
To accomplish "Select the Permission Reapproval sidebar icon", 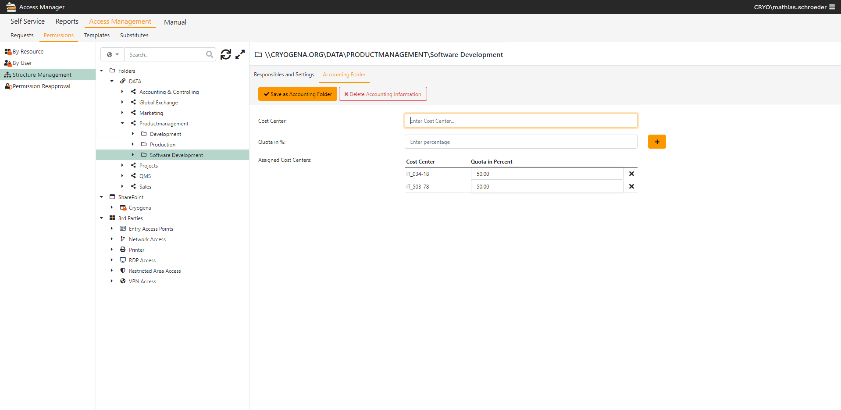I will click(x=9, y=86).
